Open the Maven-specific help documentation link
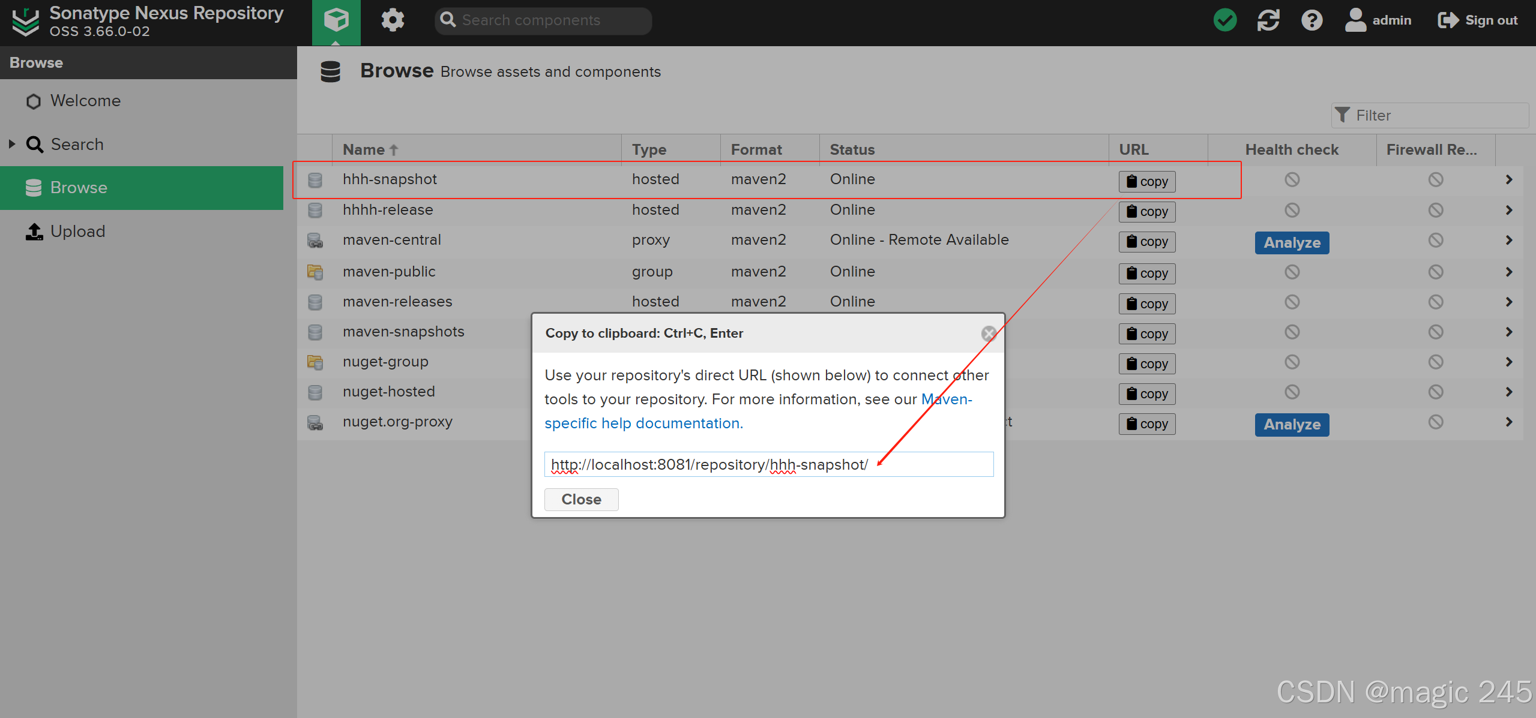The height and width of the screenshot is (718, 1536). click(x=643, y=423)
